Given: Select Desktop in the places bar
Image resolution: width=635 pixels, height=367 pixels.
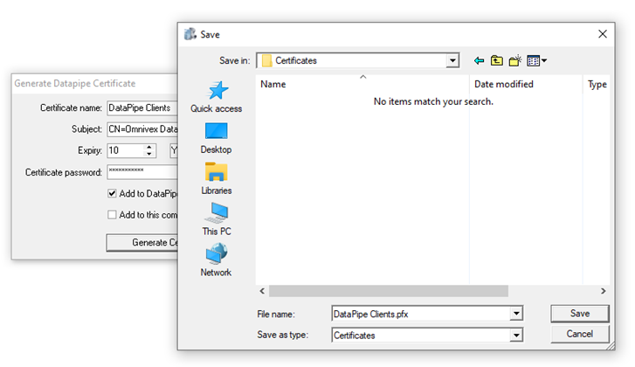Looking at the screenshot, I should (216, 137).
